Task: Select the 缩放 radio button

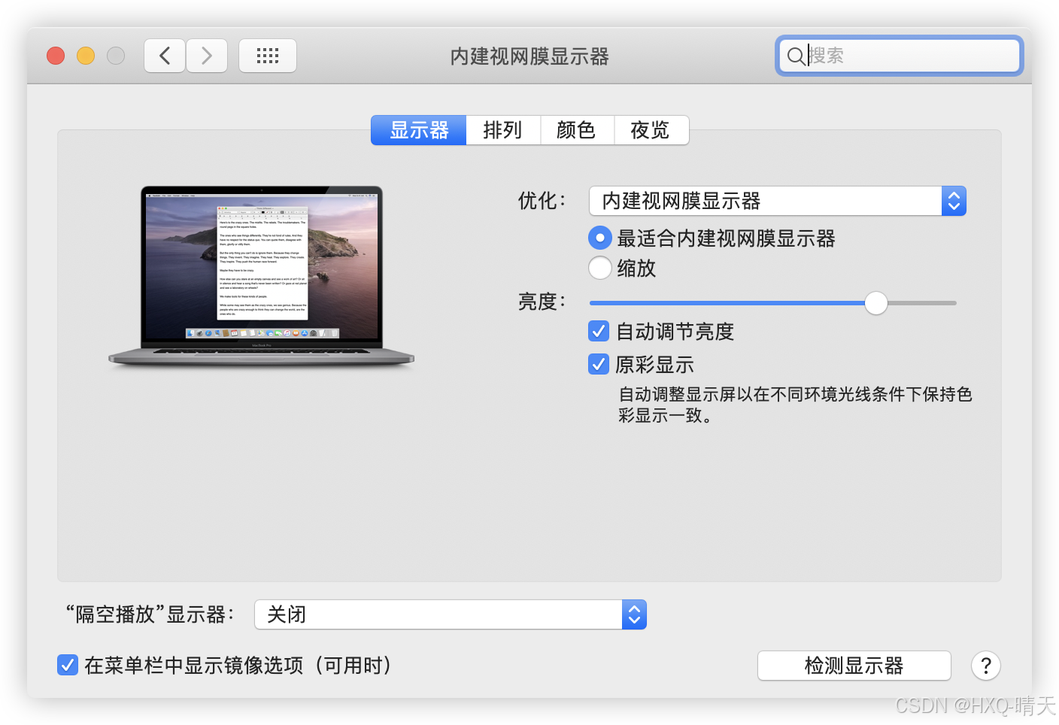Action: (599, 268)
